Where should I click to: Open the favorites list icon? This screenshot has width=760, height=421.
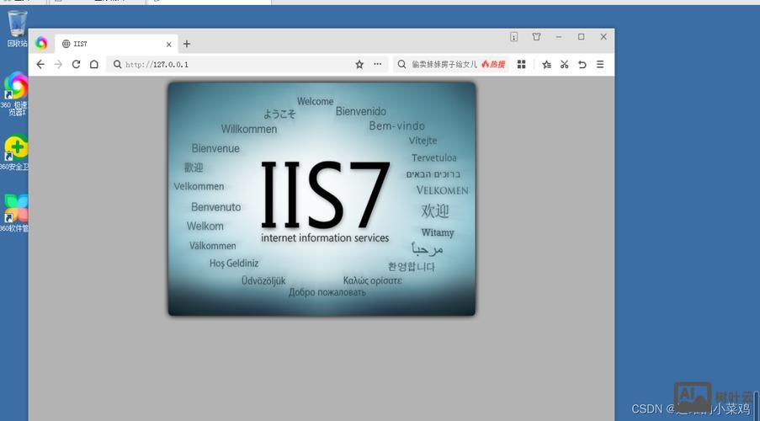(547, 65)
